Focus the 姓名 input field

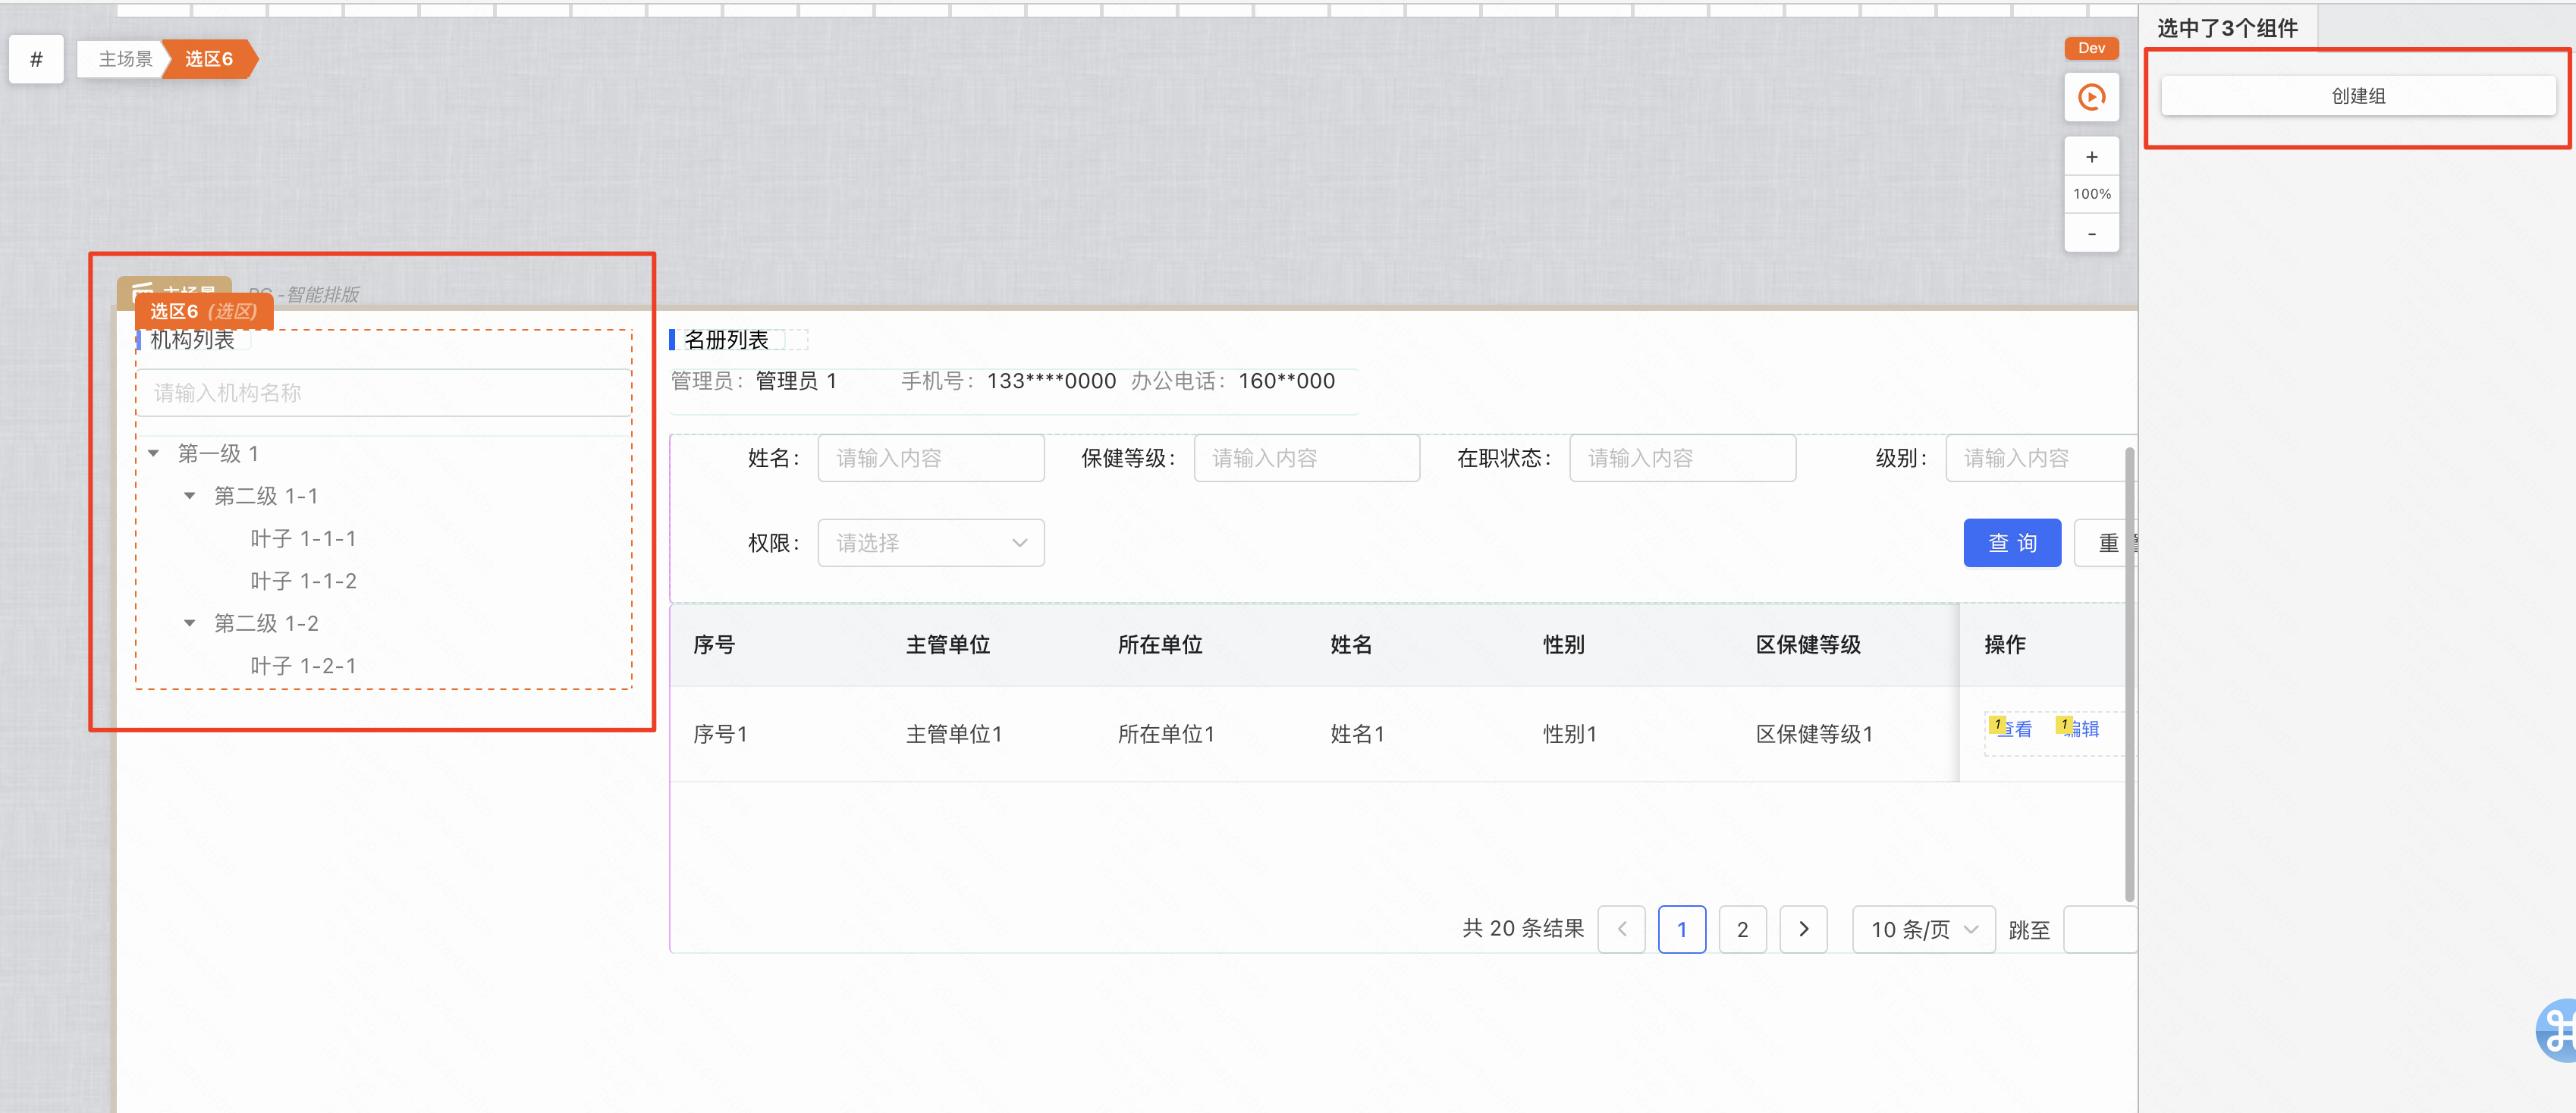(931, 458)
